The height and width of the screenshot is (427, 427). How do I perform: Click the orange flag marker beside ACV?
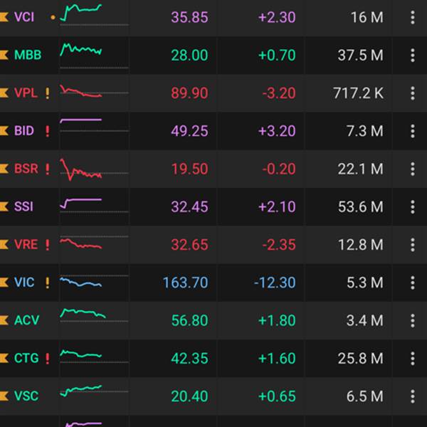[x=4, y=320]
